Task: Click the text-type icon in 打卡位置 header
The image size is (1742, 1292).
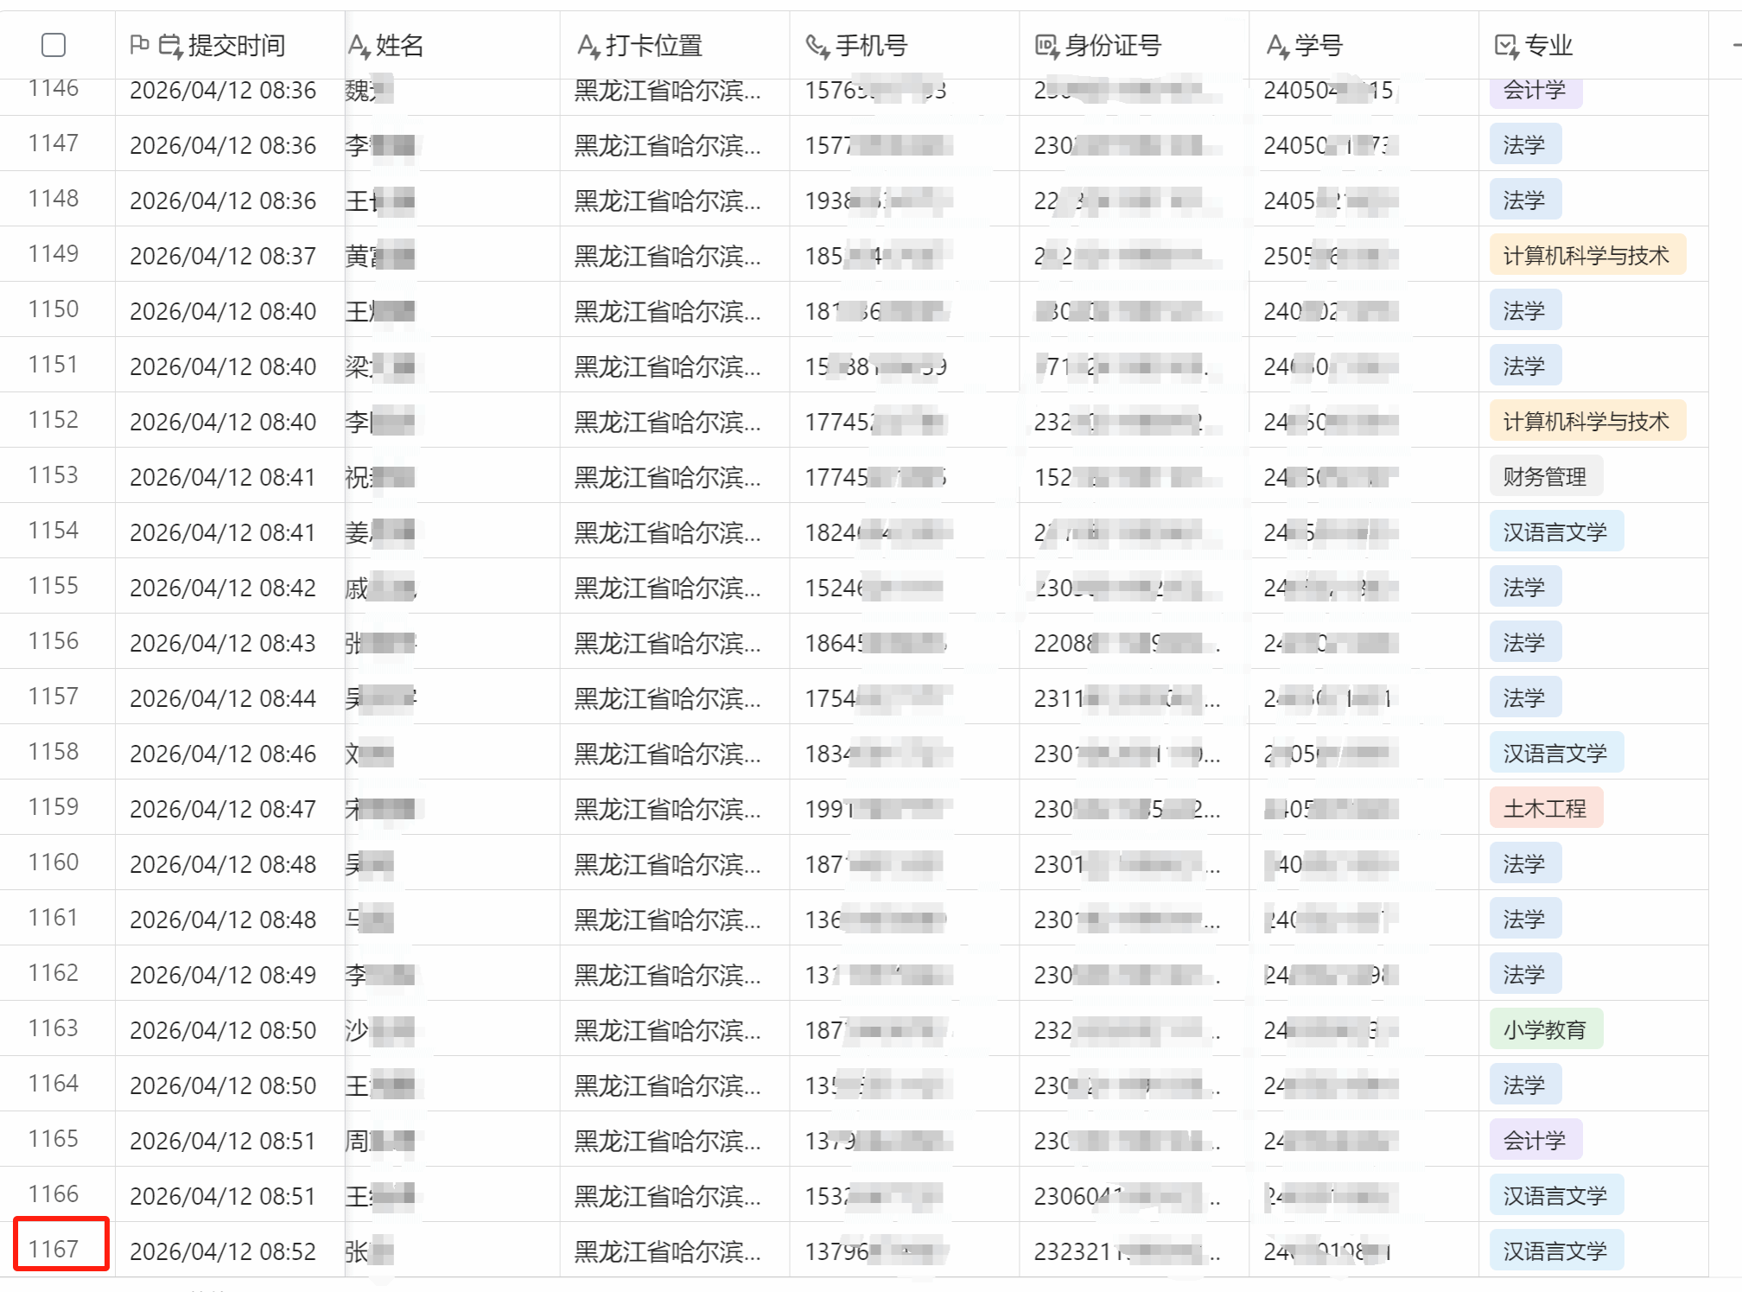Action: point(588,46)
